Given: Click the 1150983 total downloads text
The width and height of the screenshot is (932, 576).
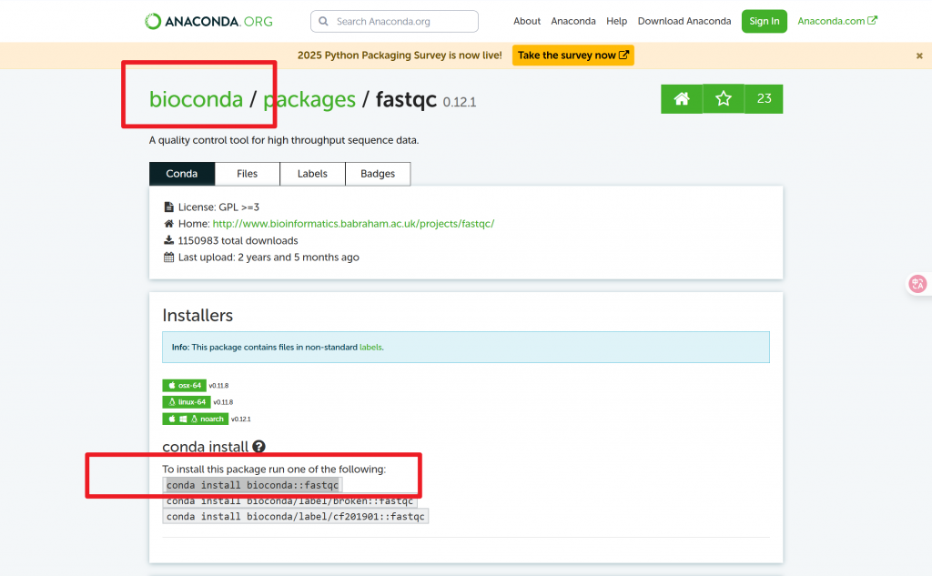Looking at the screenshot, I should [238, 241].
